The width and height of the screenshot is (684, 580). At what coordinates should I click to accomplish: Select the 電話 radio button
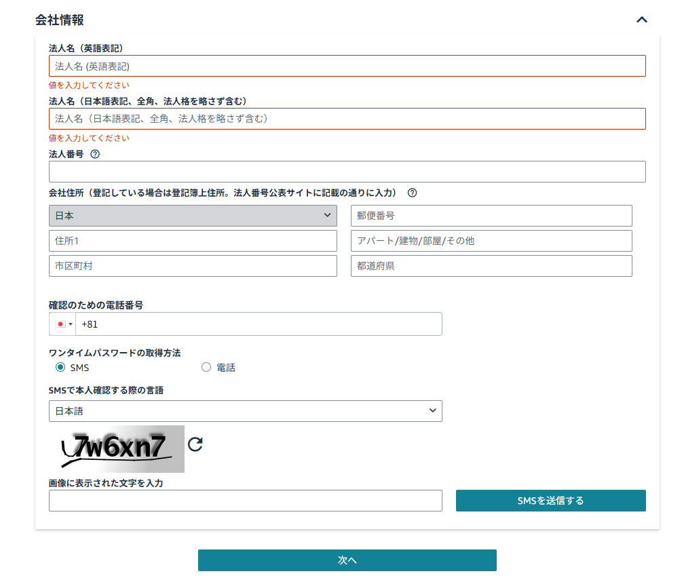(x=206, y=368)
